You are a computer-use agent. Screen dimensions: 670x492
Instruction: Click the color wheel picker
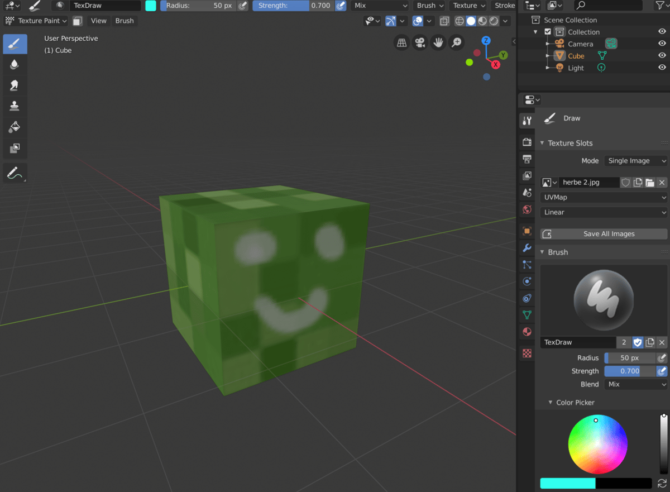coord(598,445)
